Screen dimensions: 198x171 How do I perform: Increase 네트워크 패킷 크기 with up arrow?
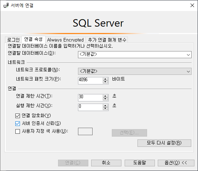pyautogui.click(x=105, y=79)
